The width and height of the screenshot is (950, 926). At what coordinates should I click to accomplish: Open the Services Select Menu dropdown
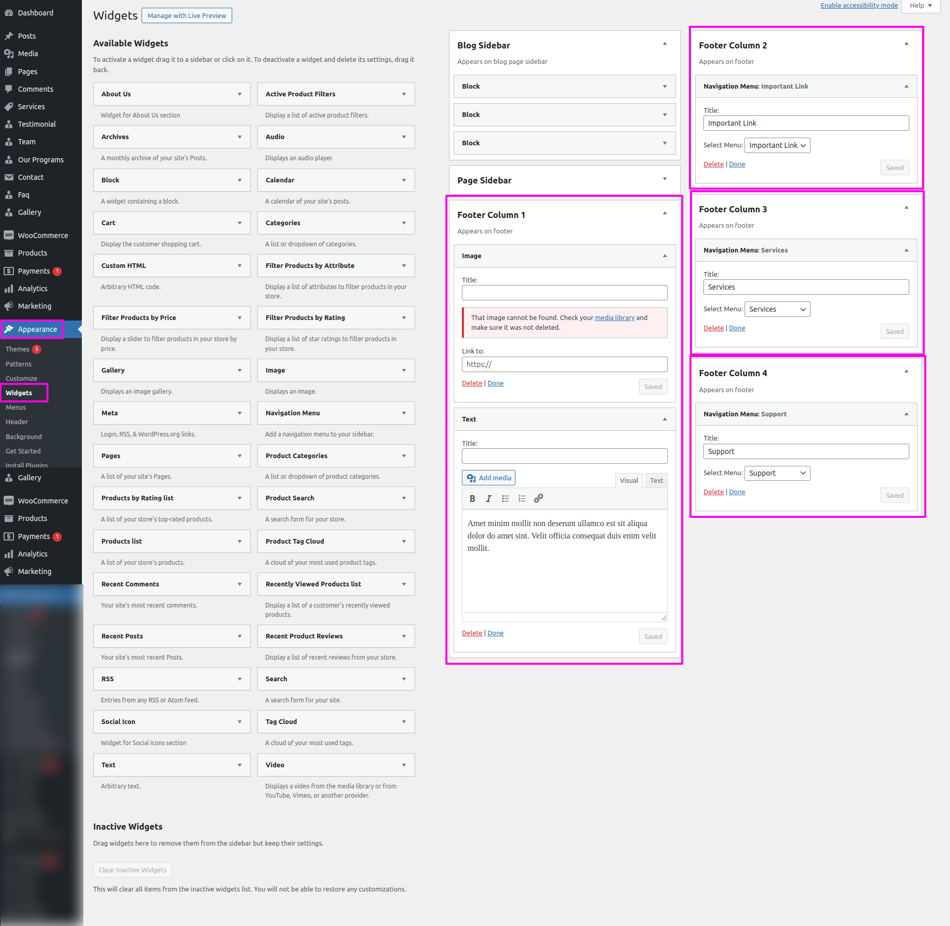point(777,309)
